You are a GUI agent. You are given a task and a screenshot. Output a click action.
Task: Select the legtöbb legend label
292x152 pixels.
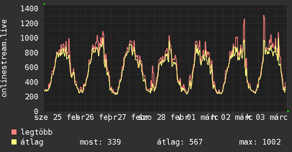pos(36,132)
